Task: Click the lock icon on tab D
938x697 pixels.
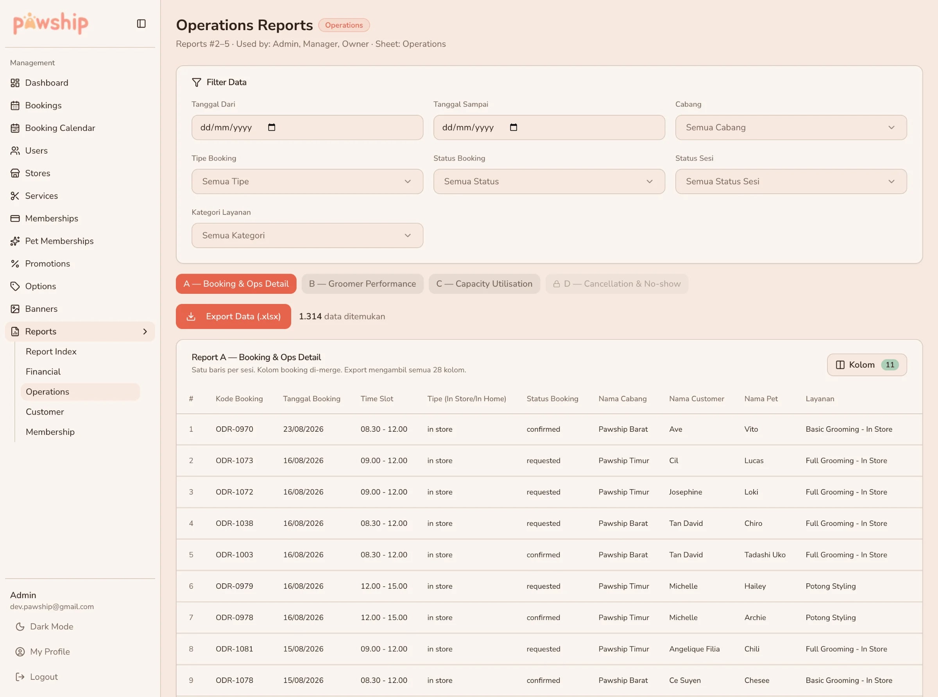Action: 557,284
